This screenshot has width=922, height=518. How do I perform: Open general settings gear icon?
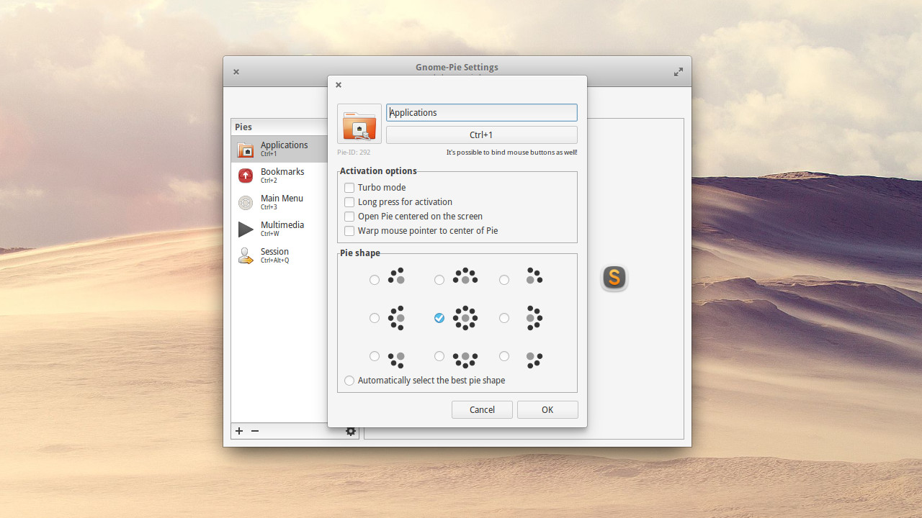[351, 431]
